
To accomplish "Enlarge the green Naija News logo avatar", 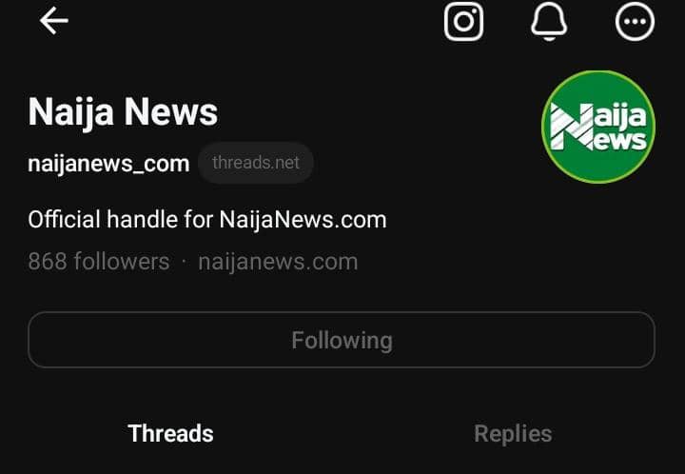I will 598,127.
